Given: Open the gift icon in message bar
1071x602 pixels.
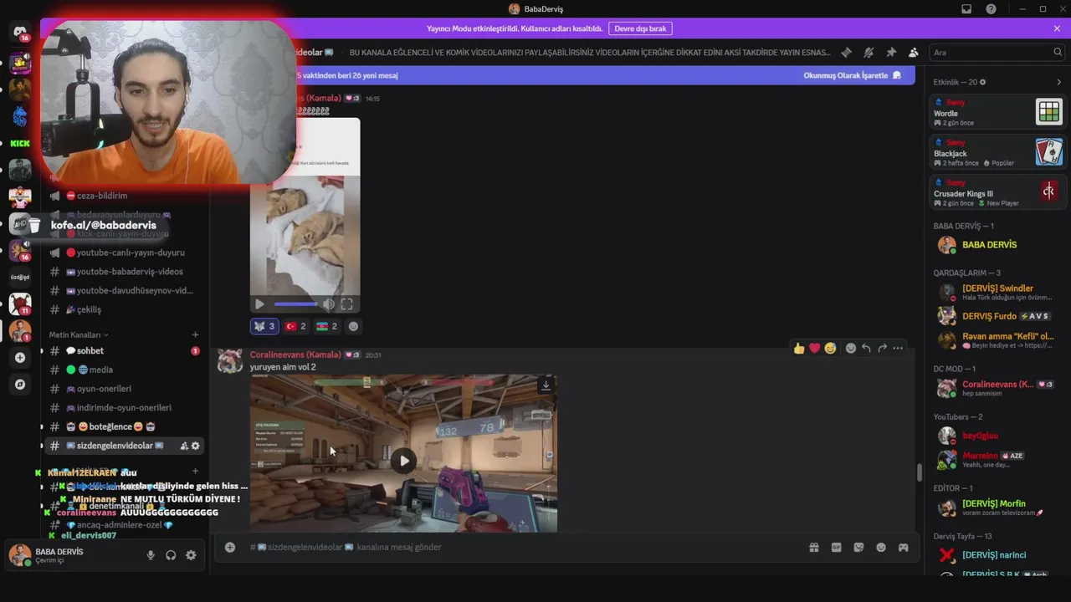Looking at the screenshot, I should tap(813, 547).
